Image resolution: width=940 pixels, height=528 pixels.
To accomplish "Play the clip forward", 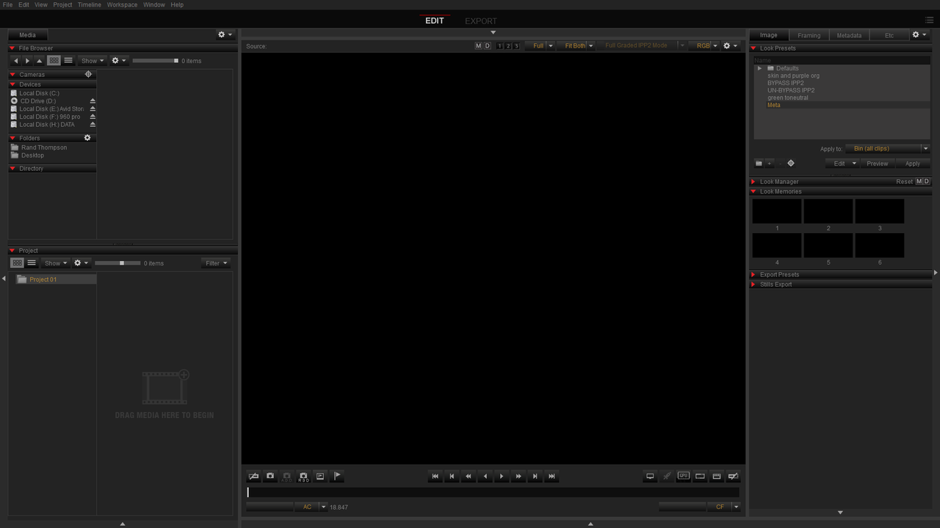I will [x=502, y=476].
